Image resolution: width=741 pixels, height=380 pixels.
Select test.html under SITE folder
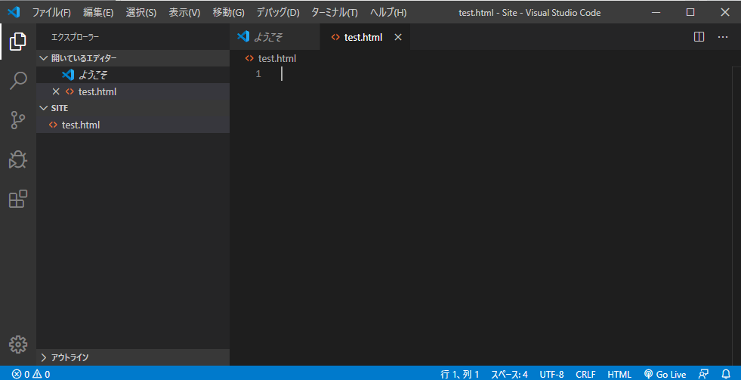click(133, 125)
